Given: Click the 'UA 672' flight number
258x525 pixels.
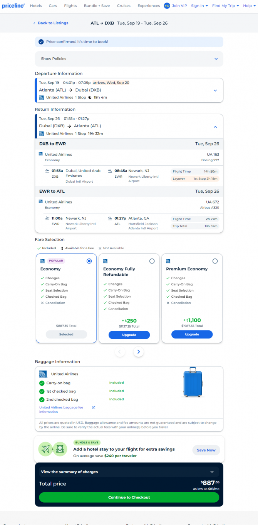Looking at the screenshot, I should pos(213,202).
